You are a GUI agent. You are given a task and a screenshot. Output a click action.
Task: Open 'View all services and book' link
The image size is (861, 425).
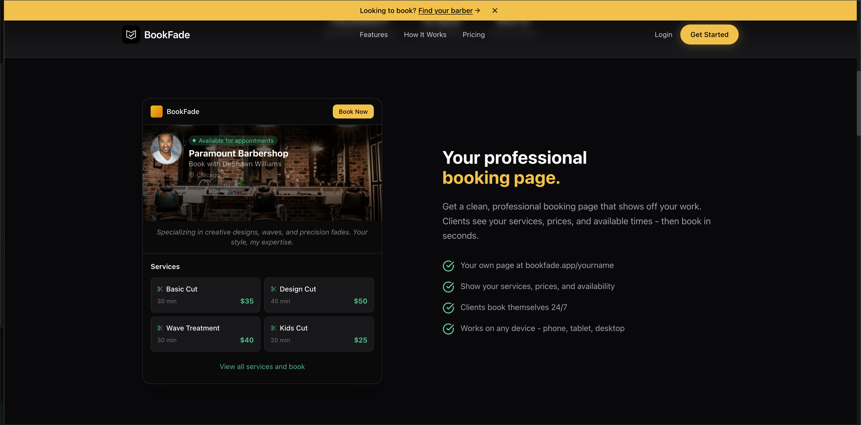click(262, 366)
